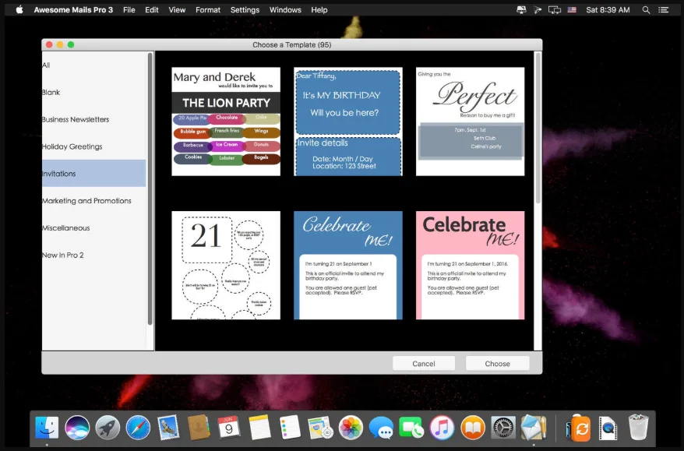
Task: Open Mail eagle stamp icon in dock
Action: click(168, 428)
